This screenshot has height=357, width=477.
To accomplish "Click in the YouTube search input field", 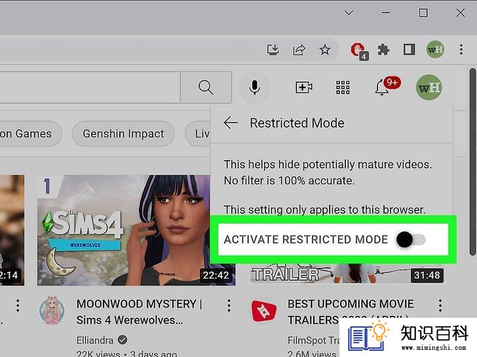I will coord(90,88).
